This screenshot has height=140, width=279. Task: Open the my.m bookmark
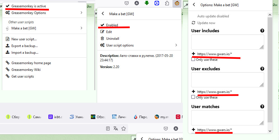pos(162,117)
